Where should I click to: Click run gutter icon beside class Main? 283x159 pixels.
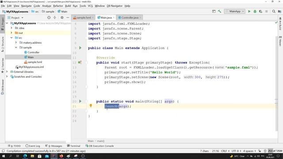[80, 48]
